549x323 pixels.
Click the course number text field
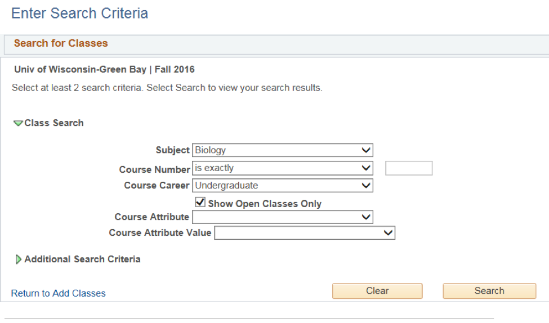click(x=409, y=168)
